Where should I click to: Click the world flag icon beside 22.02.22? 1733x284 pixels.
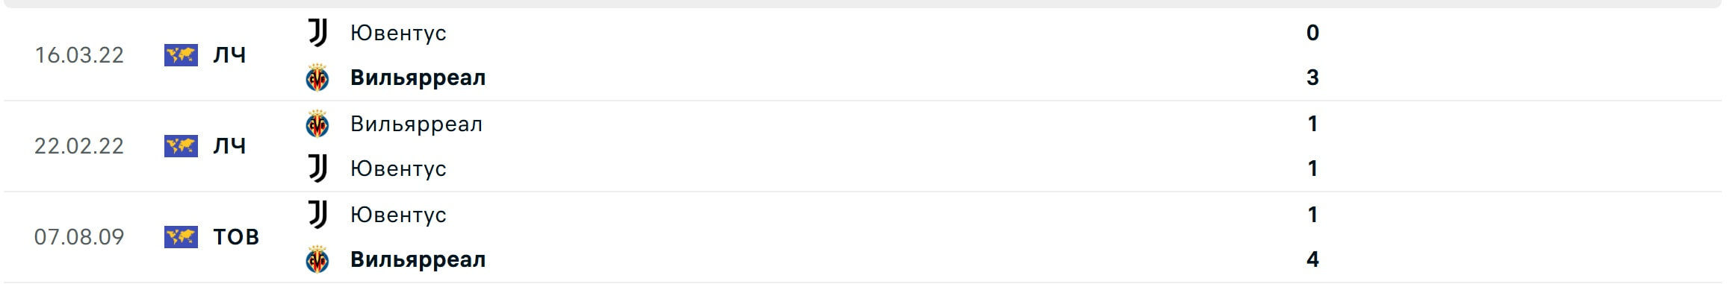(181, 146)
